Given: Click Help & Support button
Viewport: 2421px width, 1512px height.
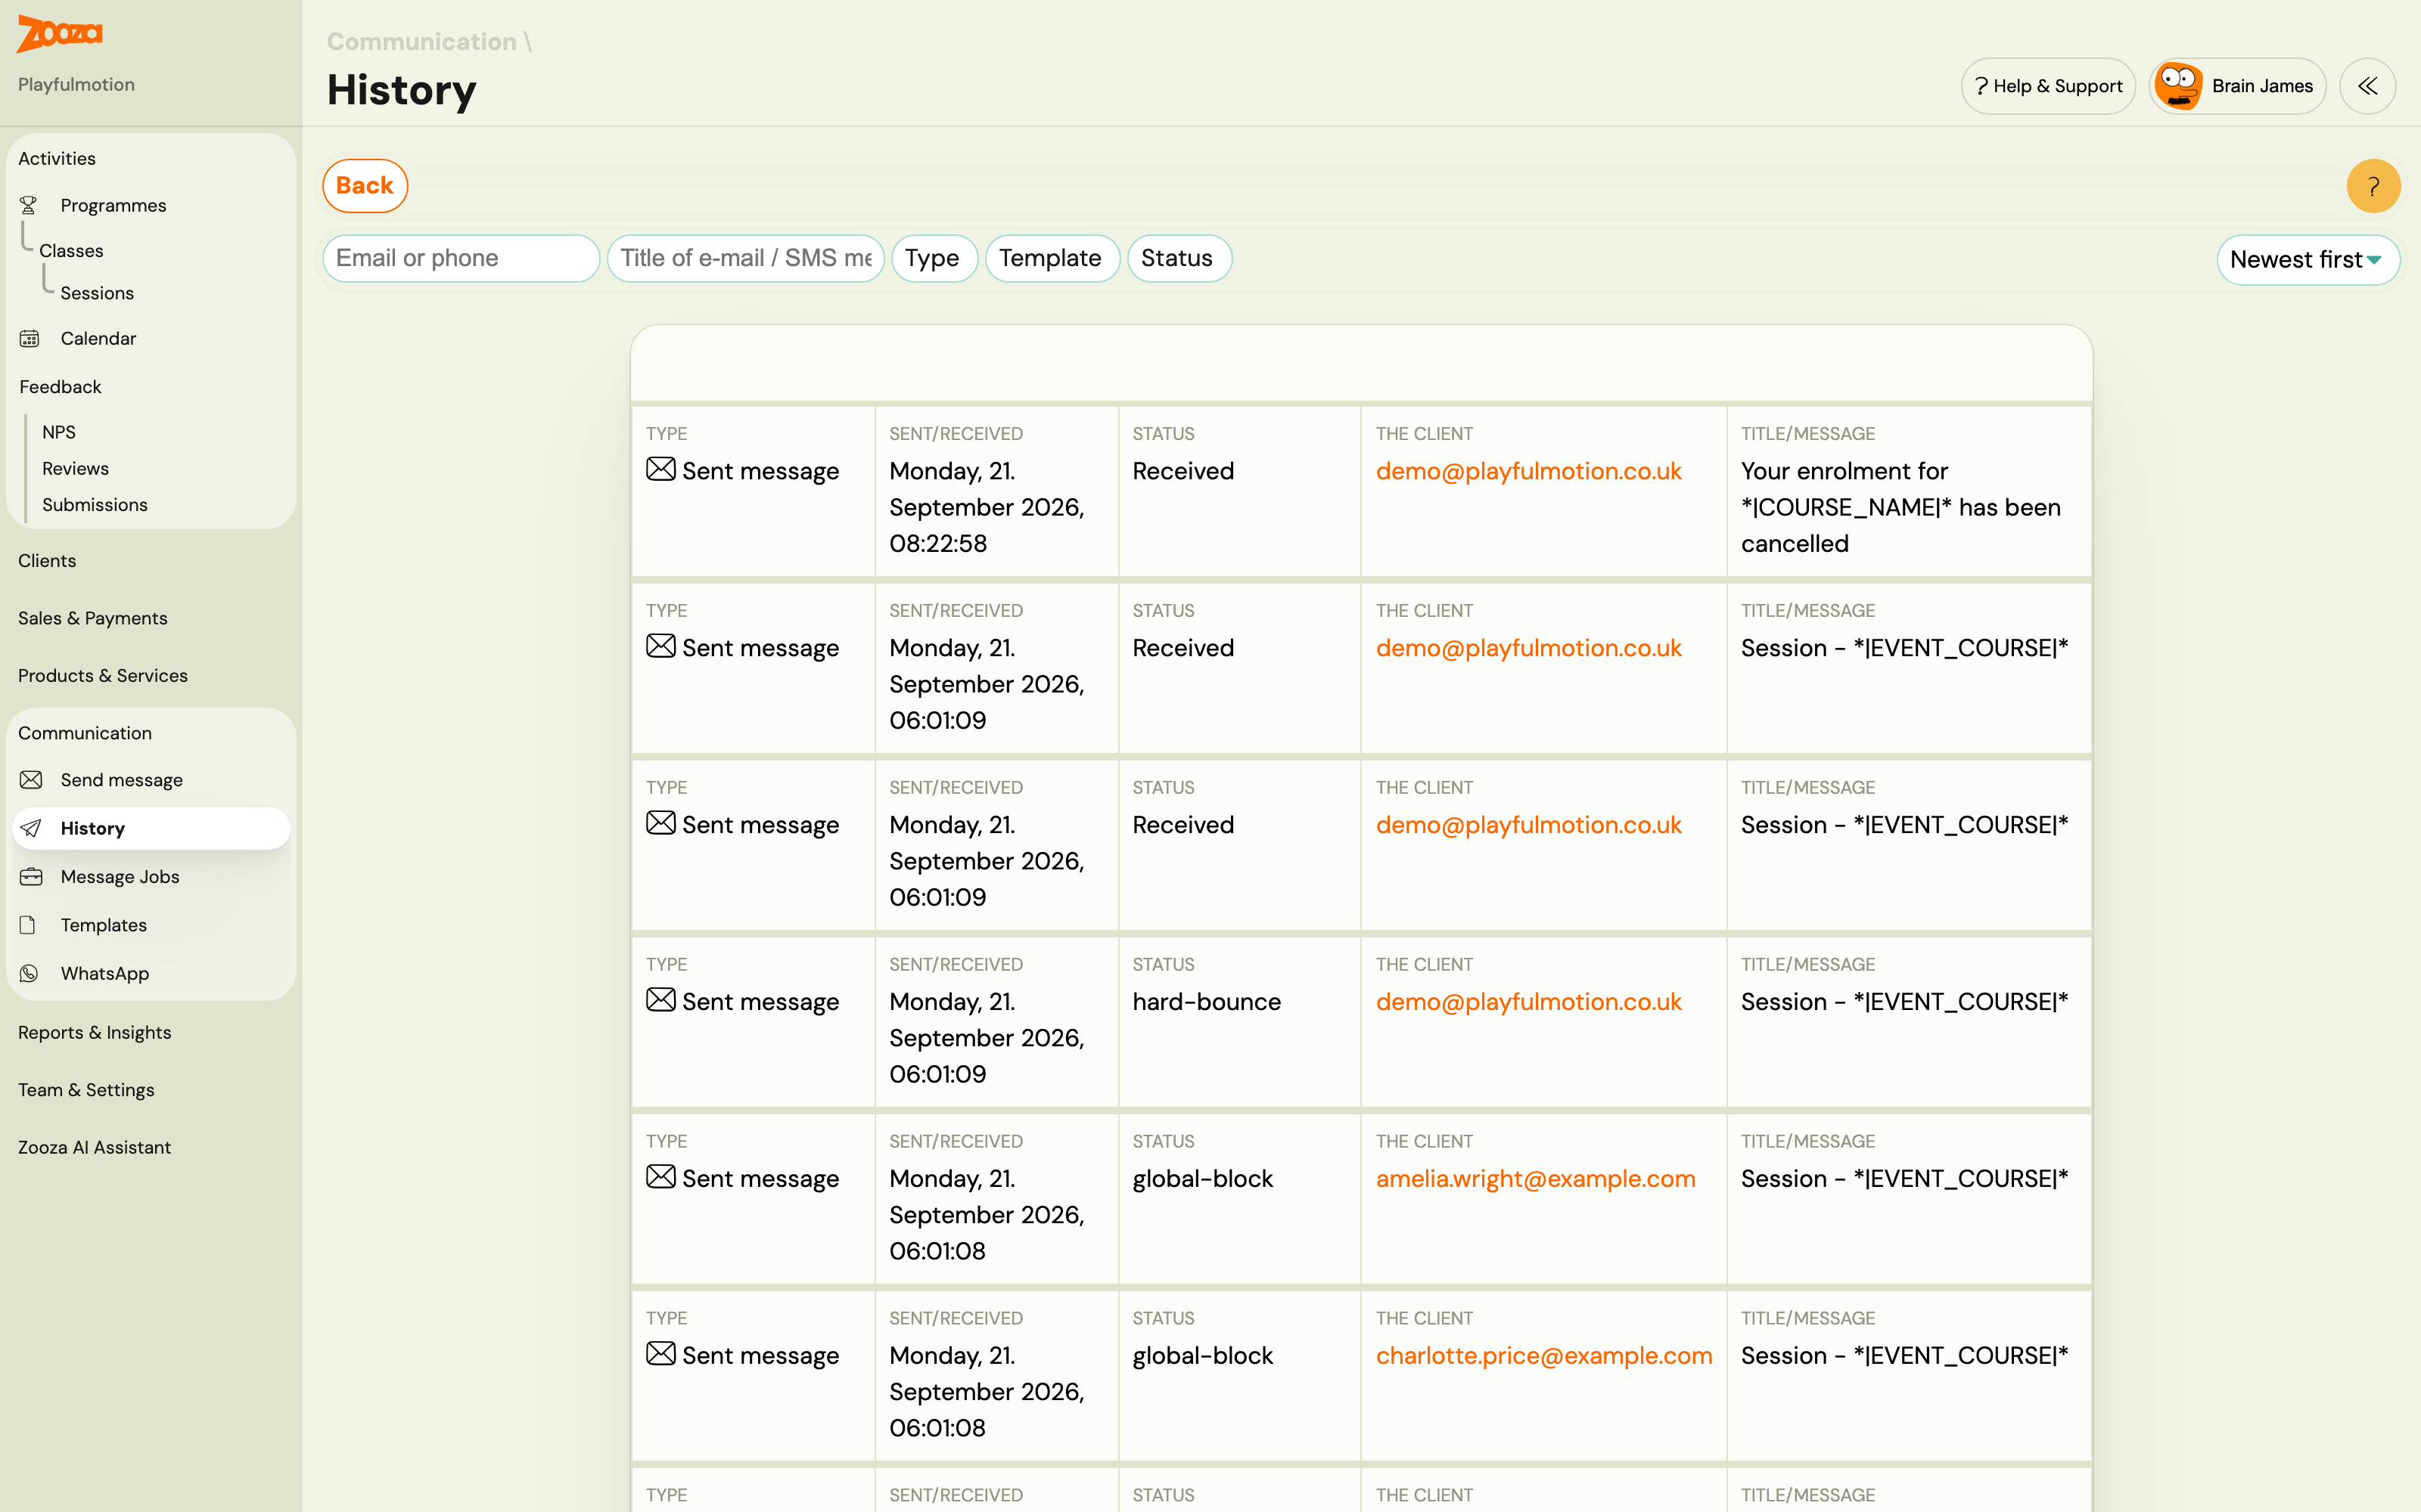Looking at the screenshot, I should click(2048, 86).
